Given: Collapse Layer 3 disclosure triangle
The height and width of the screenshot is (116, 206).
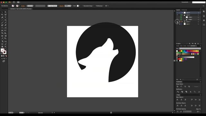Looking at the screenshot, I should click(182, 15).
